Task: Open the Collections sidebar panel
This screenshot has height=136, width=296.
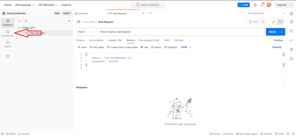Action: [8, 22]
